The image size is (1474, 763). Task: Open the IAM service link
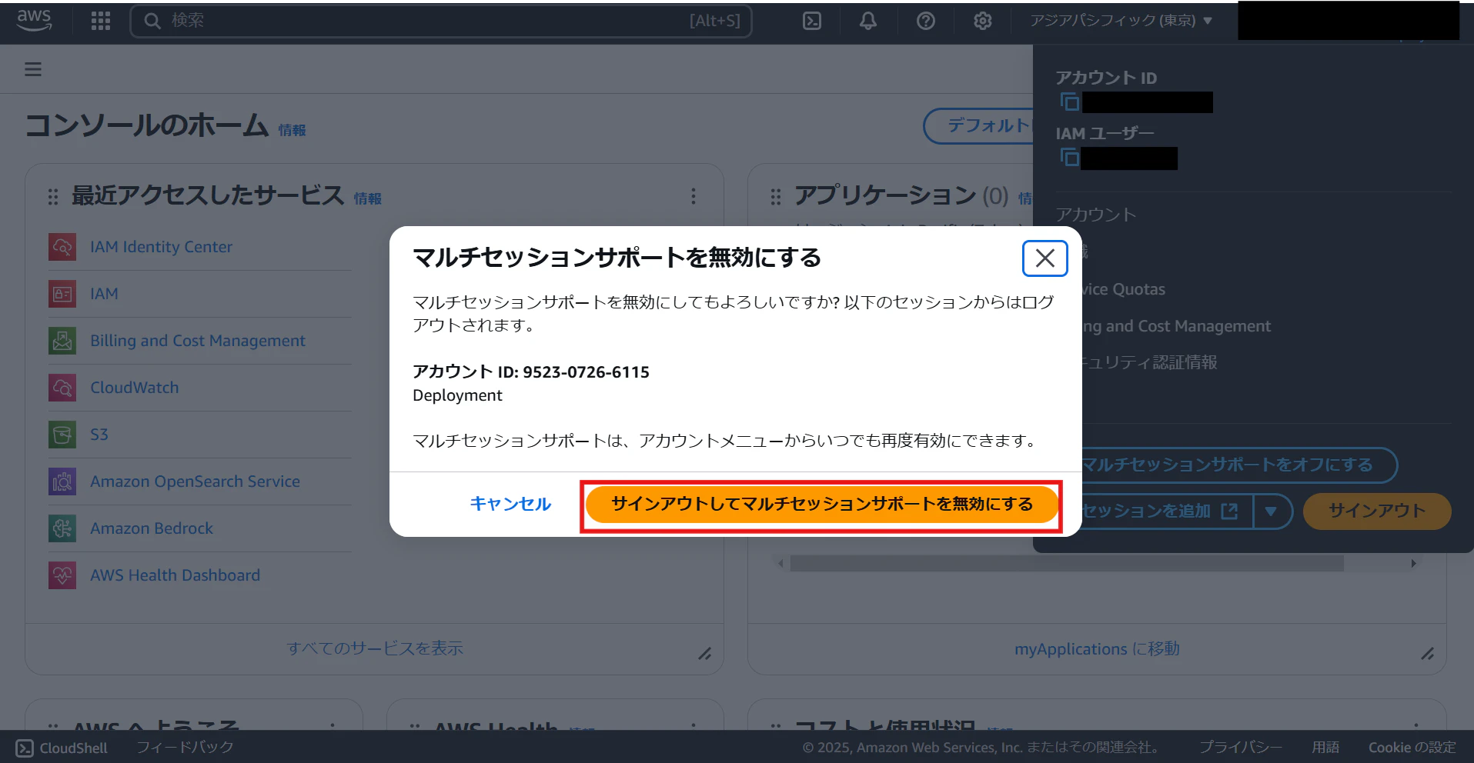104,294
